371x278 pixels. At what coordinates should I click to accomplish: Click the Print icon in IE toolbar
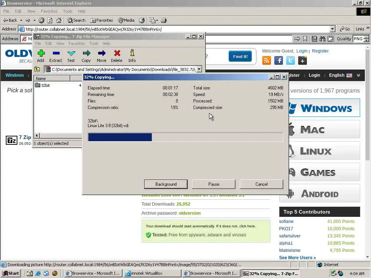point(164,20)
